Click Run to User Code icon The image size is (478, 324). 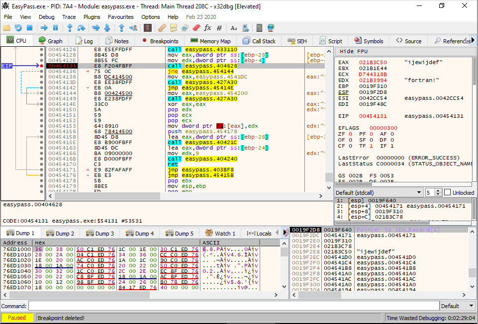point(133,28)
